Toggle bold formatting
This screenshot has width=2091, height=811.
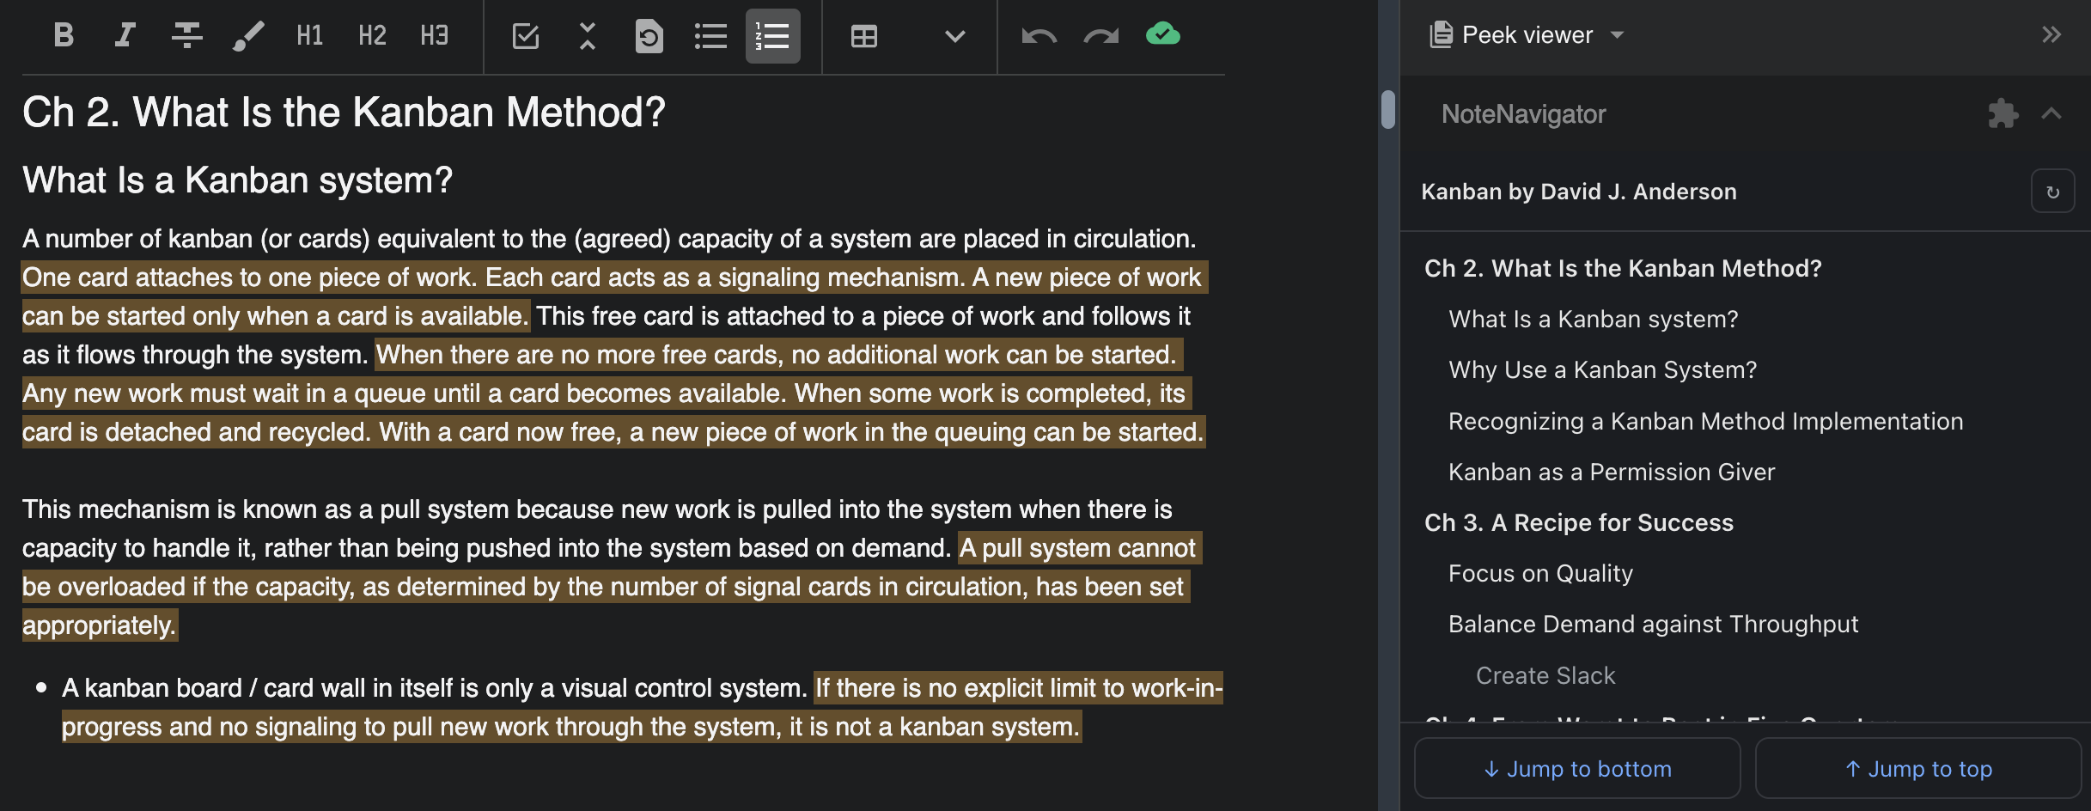point(64,35)
